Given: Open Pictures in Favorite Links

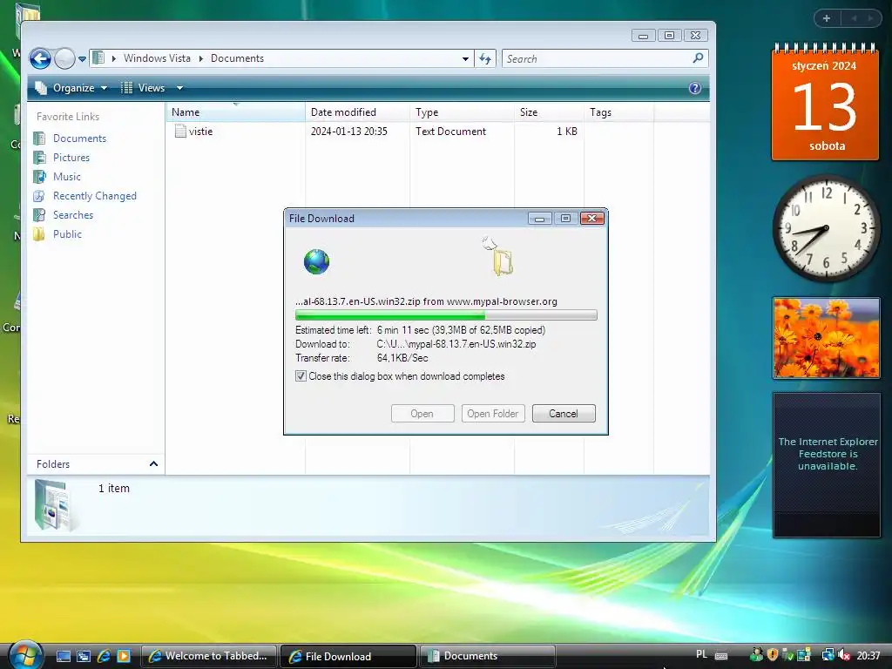Looking at the screenshot, I should click(x=71, y=158).
